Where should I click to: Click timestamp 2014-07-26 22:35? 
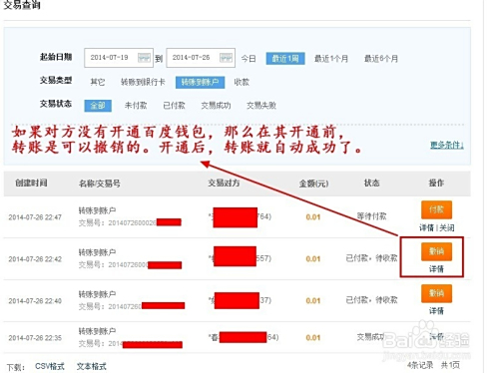click(35, 338)
